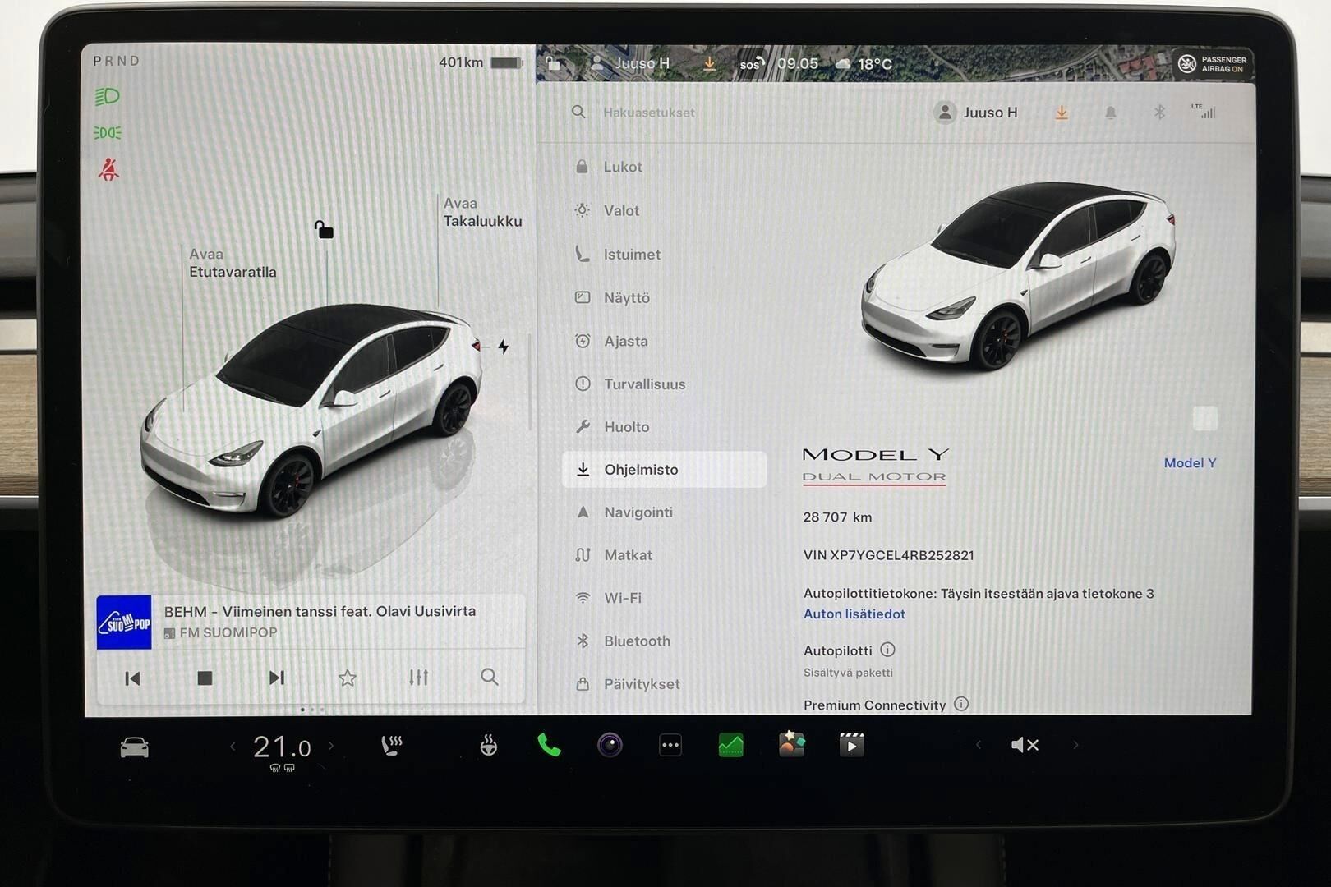Tap the passenger airbag indicator
1331x887 pixels.
click(x=1212, y=63)
